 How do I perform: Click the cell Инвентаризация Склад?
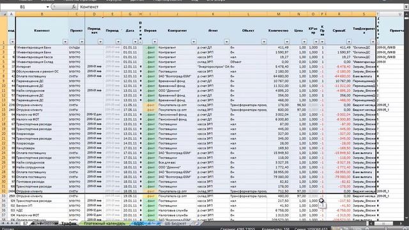point(42,62)
